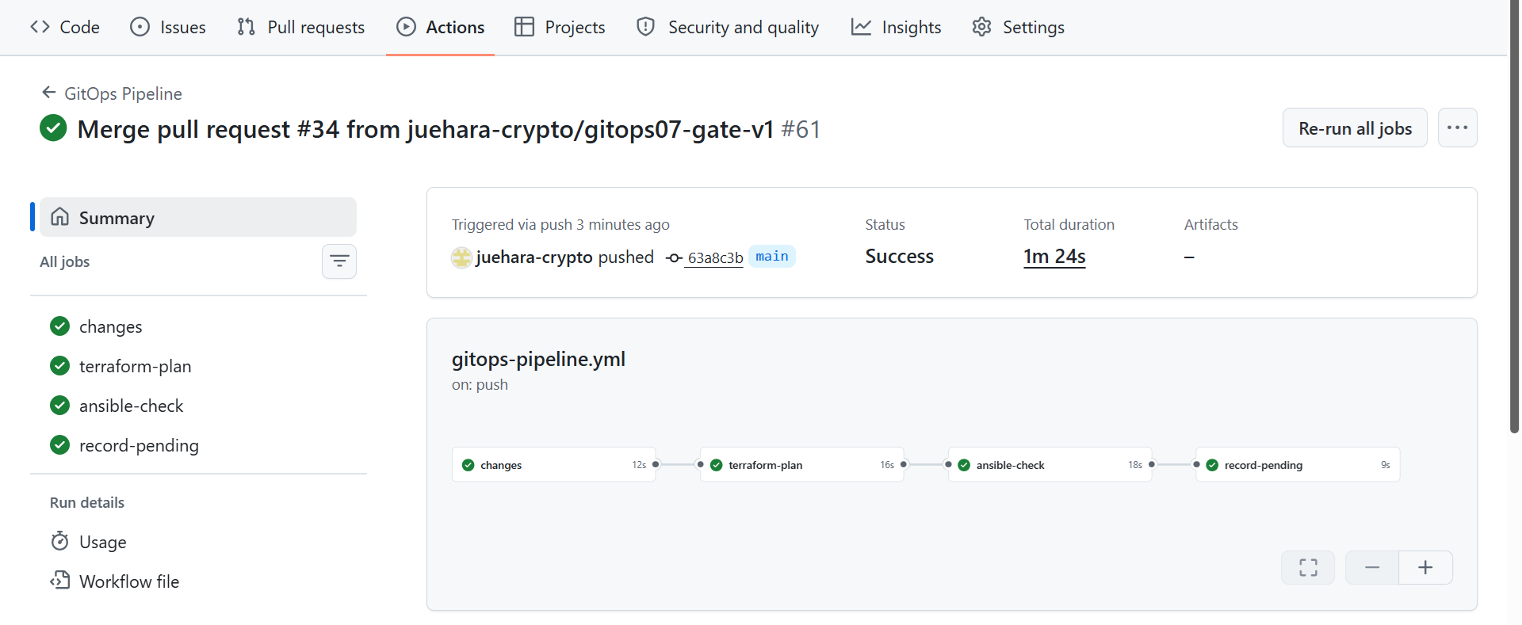
Task: Click the changes node in workflow graph
Action: pyautogui.click(x=554, y=465)
